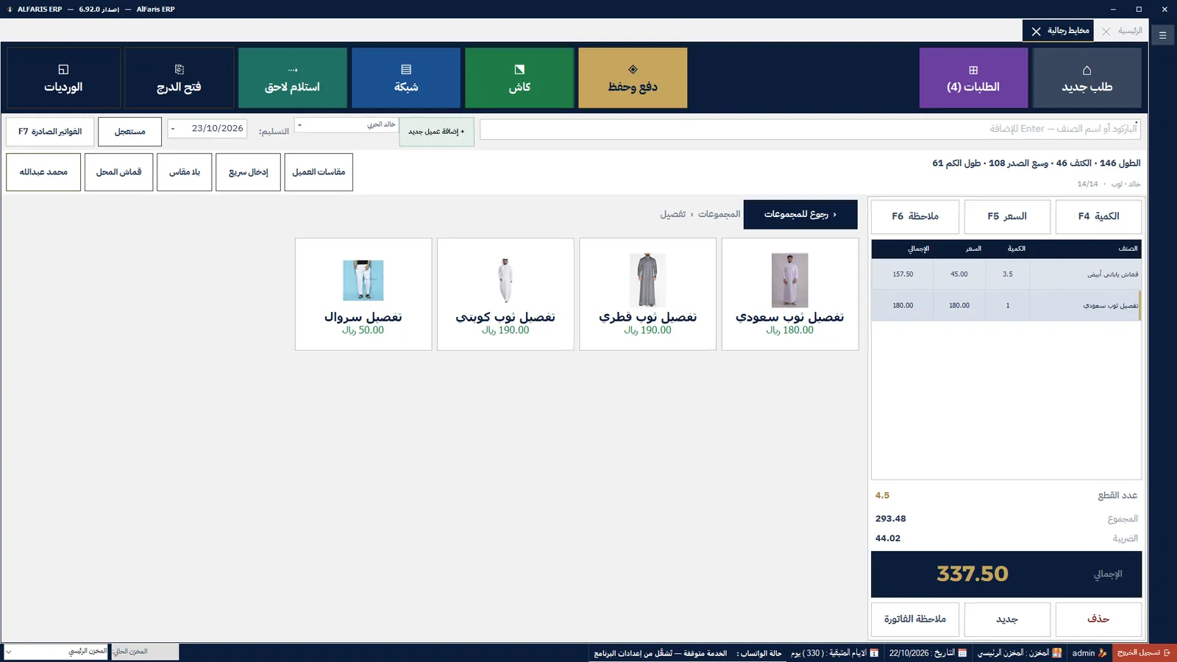The height and width of the screenshot is (662, 1177).
Task: Switch to the الرئيسية tab
Action: tap(1130, 31)
